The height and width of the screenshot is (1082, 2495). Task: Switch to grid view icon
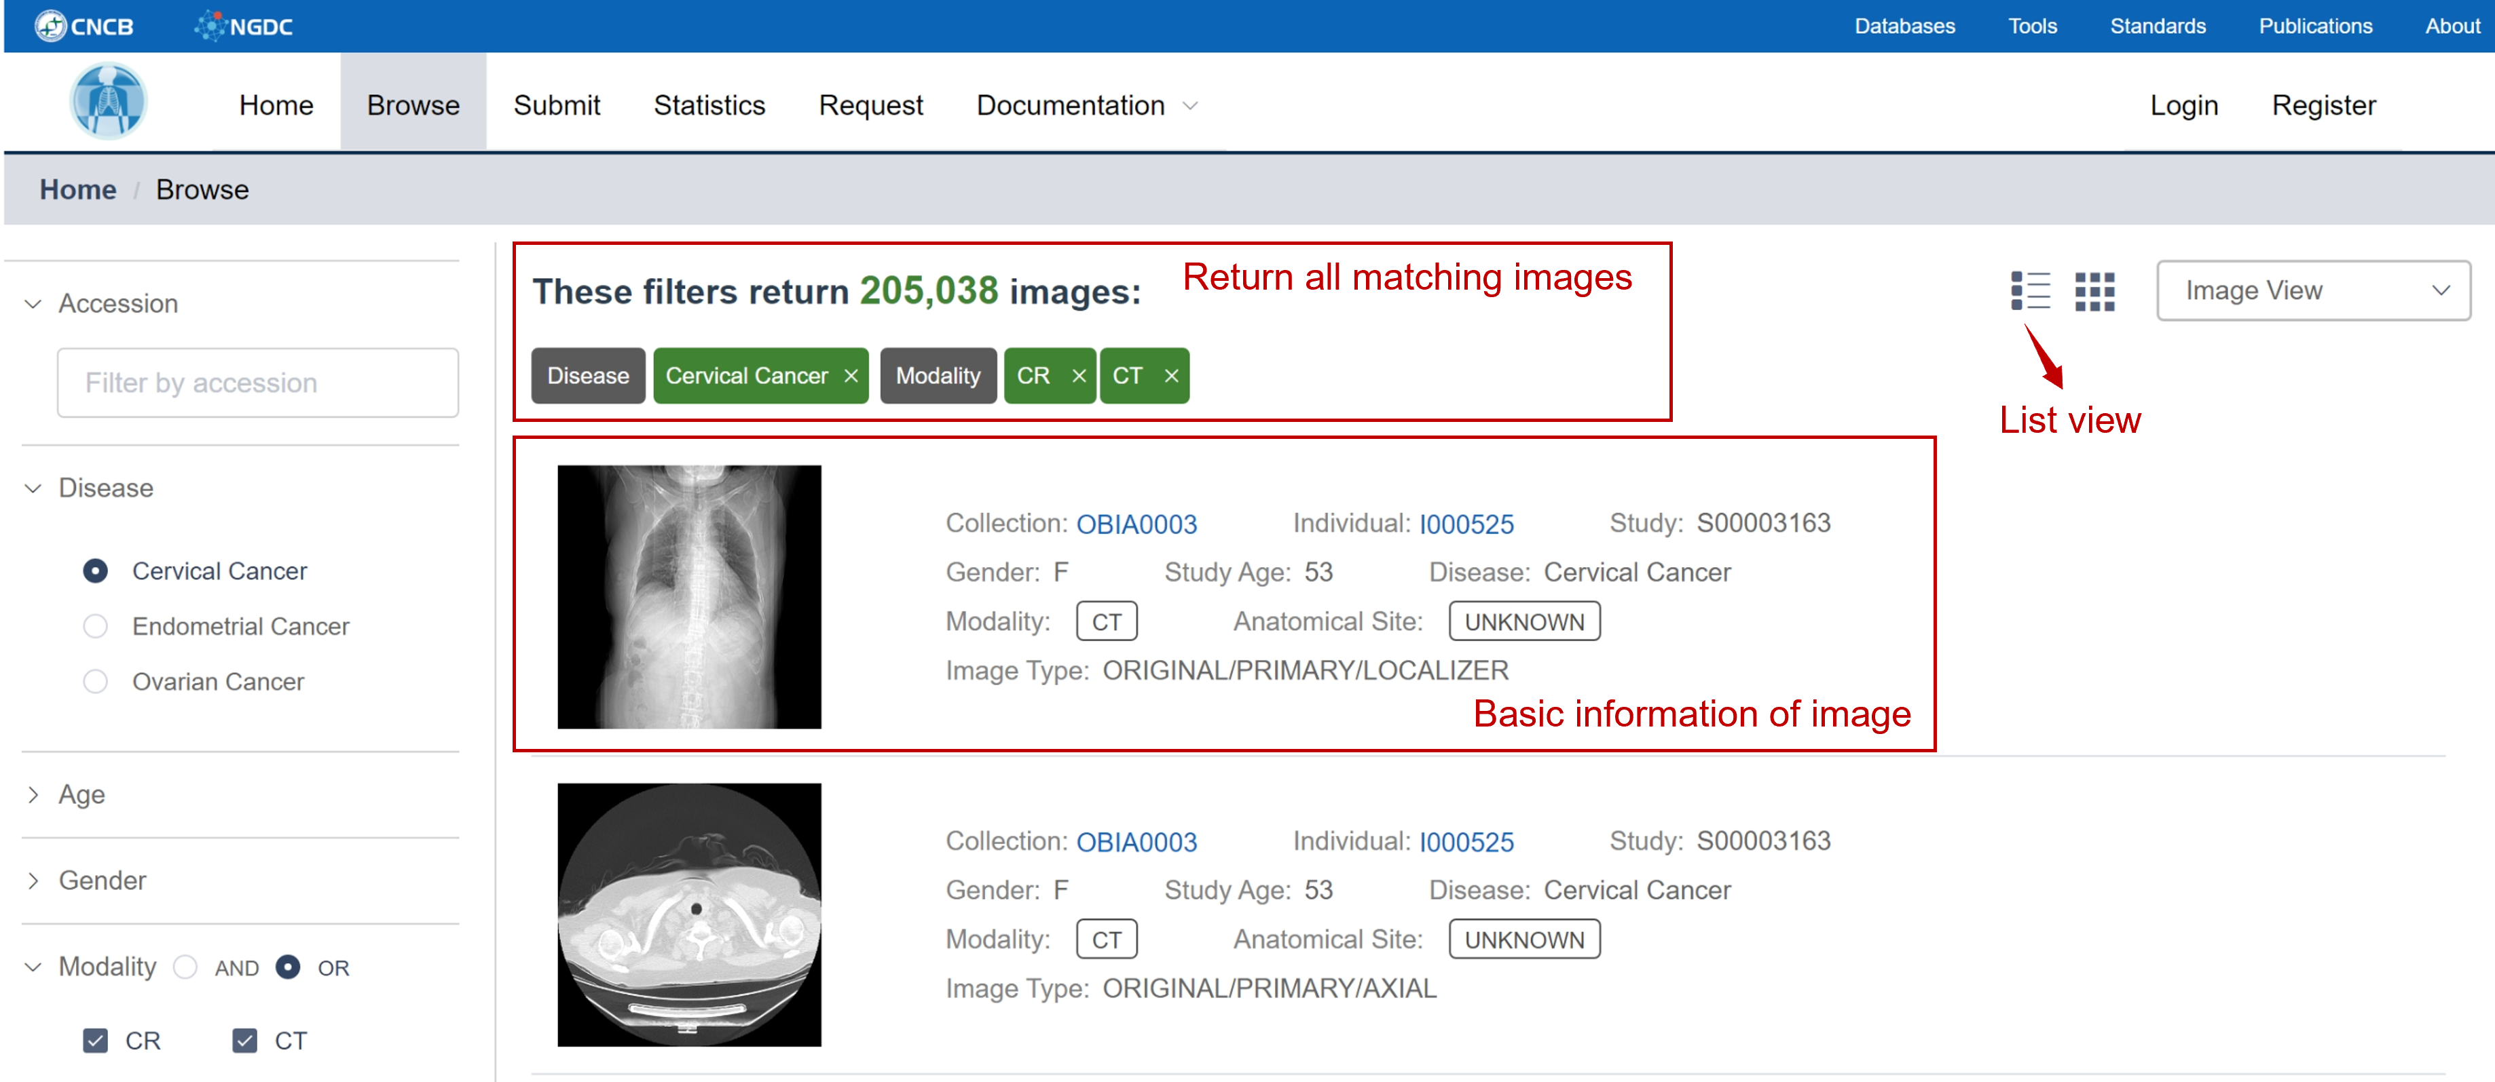(2094, 290)
